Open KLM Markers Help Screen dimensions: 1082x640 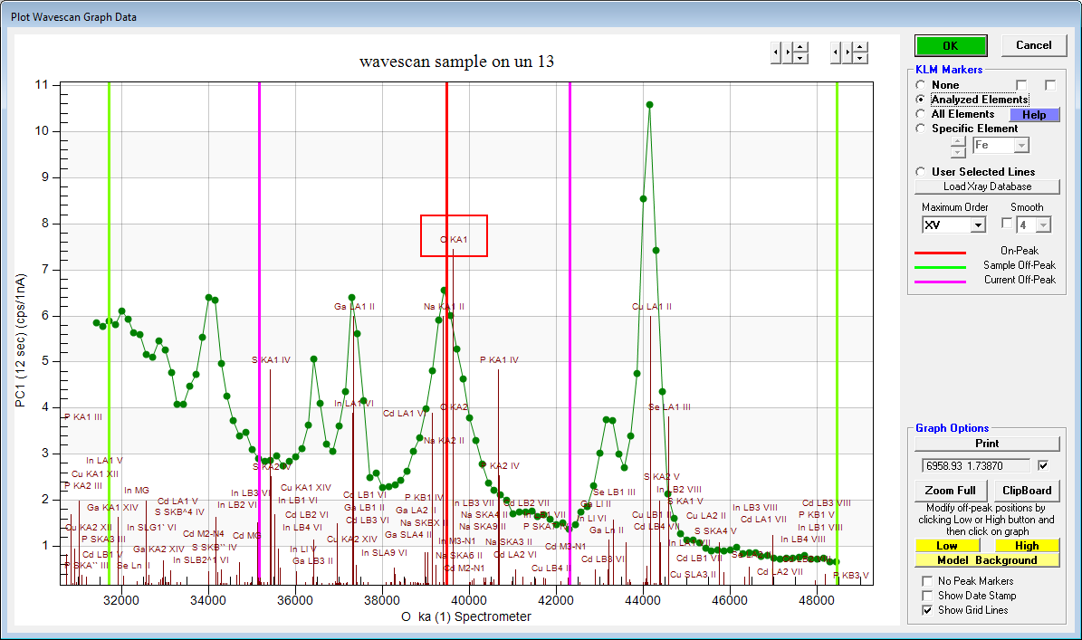click(x=1034, y=115)
